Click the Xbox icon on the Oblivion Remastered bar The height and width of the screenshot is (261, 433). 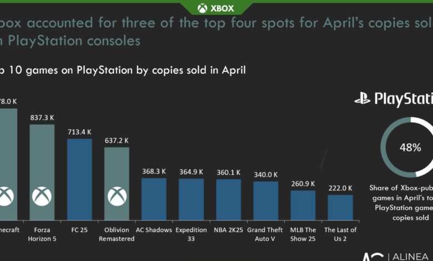[117, 195]
